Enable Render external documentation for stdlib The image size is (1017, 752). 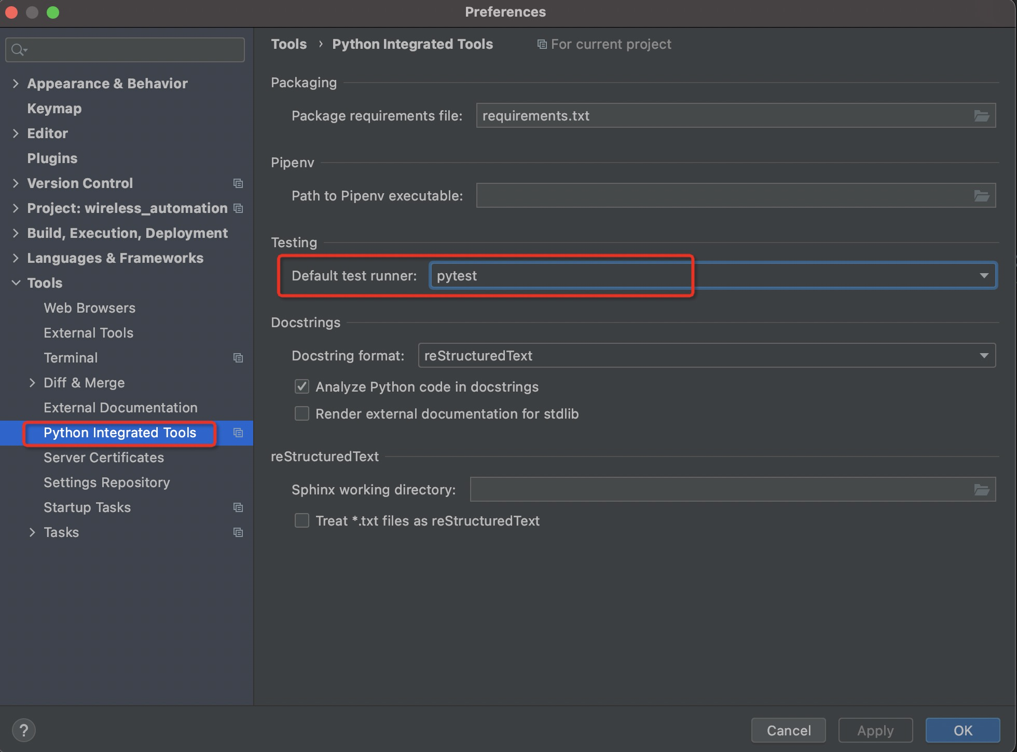click(302, 414)
